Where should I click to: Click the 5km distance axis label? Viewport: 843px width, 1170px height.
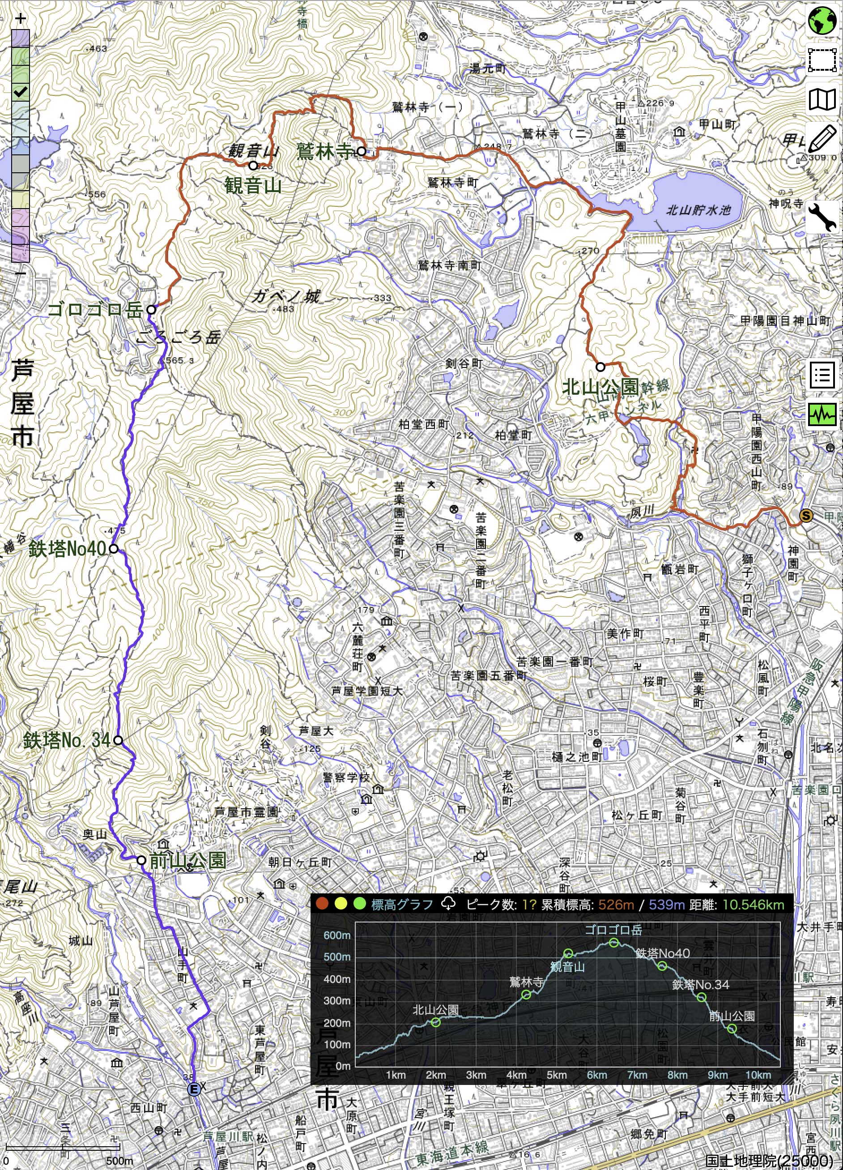click(556, 1075)
